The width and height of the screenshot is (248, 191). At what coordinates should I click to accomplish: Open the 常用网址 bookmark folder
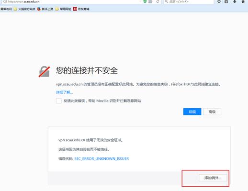pyautogui.click(x=63, y=9)
